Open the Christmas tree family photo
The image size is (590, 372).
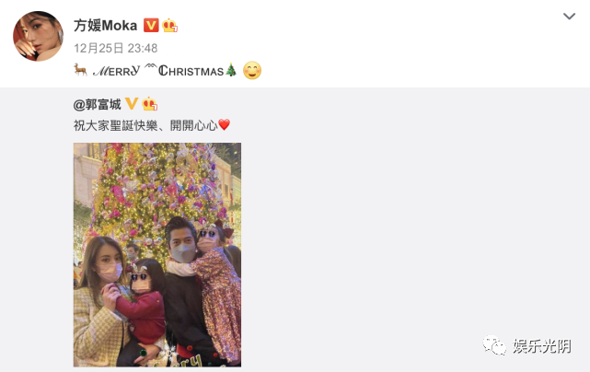[157, 254]
